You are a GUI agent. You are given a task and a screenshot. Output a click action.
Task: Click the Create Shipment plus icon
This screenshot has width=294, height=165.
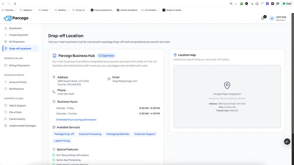(x=6, y=35)
